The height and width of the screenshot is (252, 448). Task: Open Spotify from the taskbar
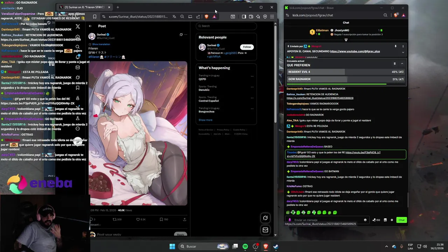245,246
